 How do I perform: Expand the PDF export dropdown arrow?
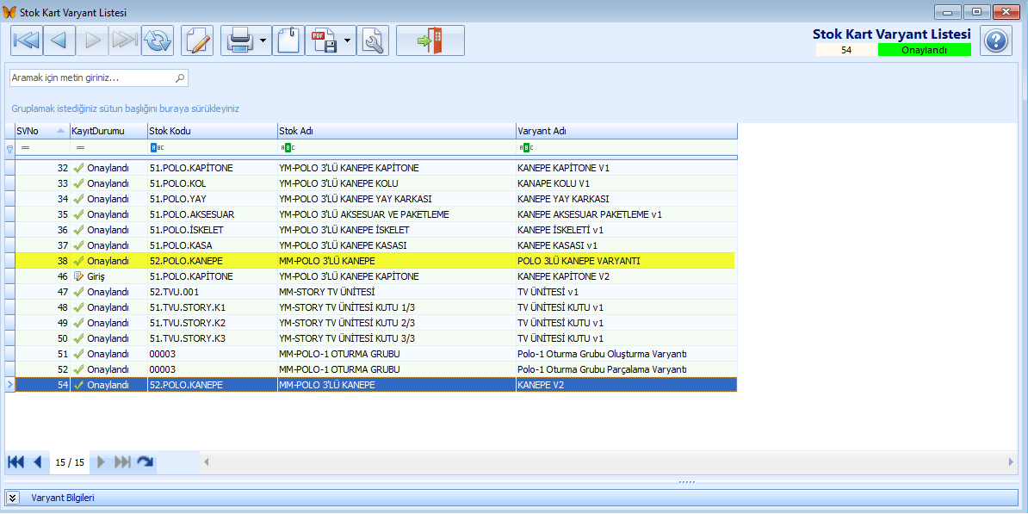[348, 40]
